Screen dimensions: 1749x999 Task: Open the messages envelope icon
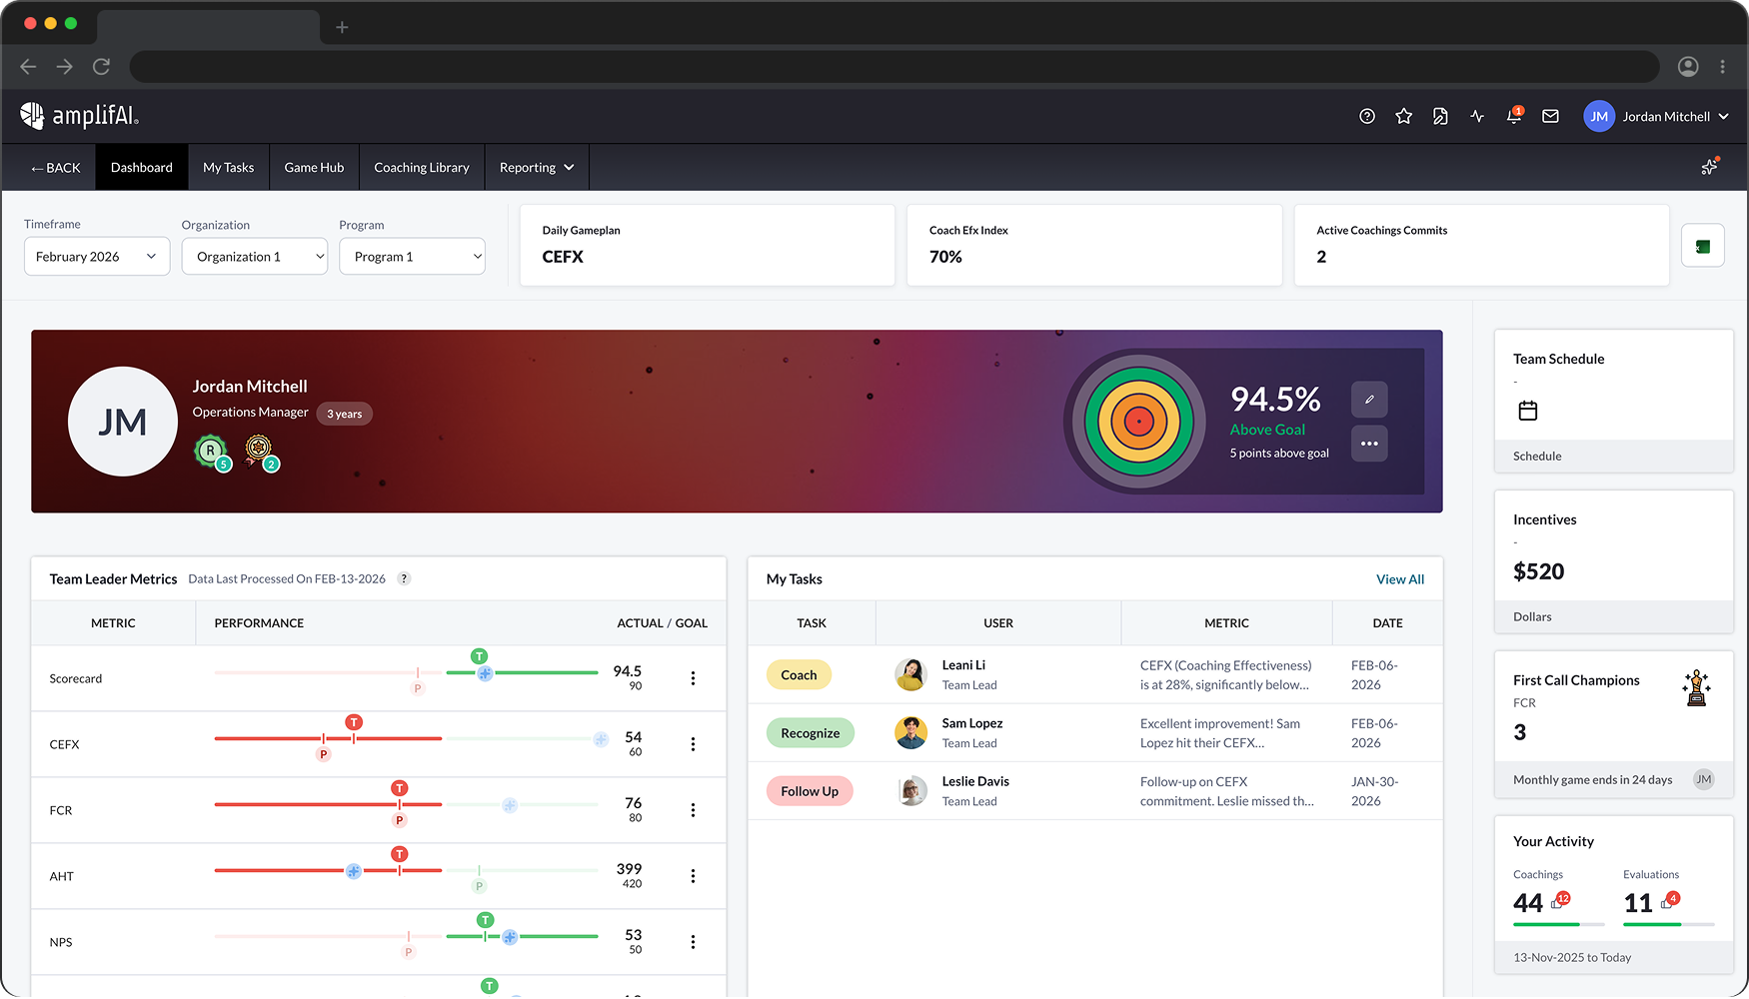[1550, 116]
